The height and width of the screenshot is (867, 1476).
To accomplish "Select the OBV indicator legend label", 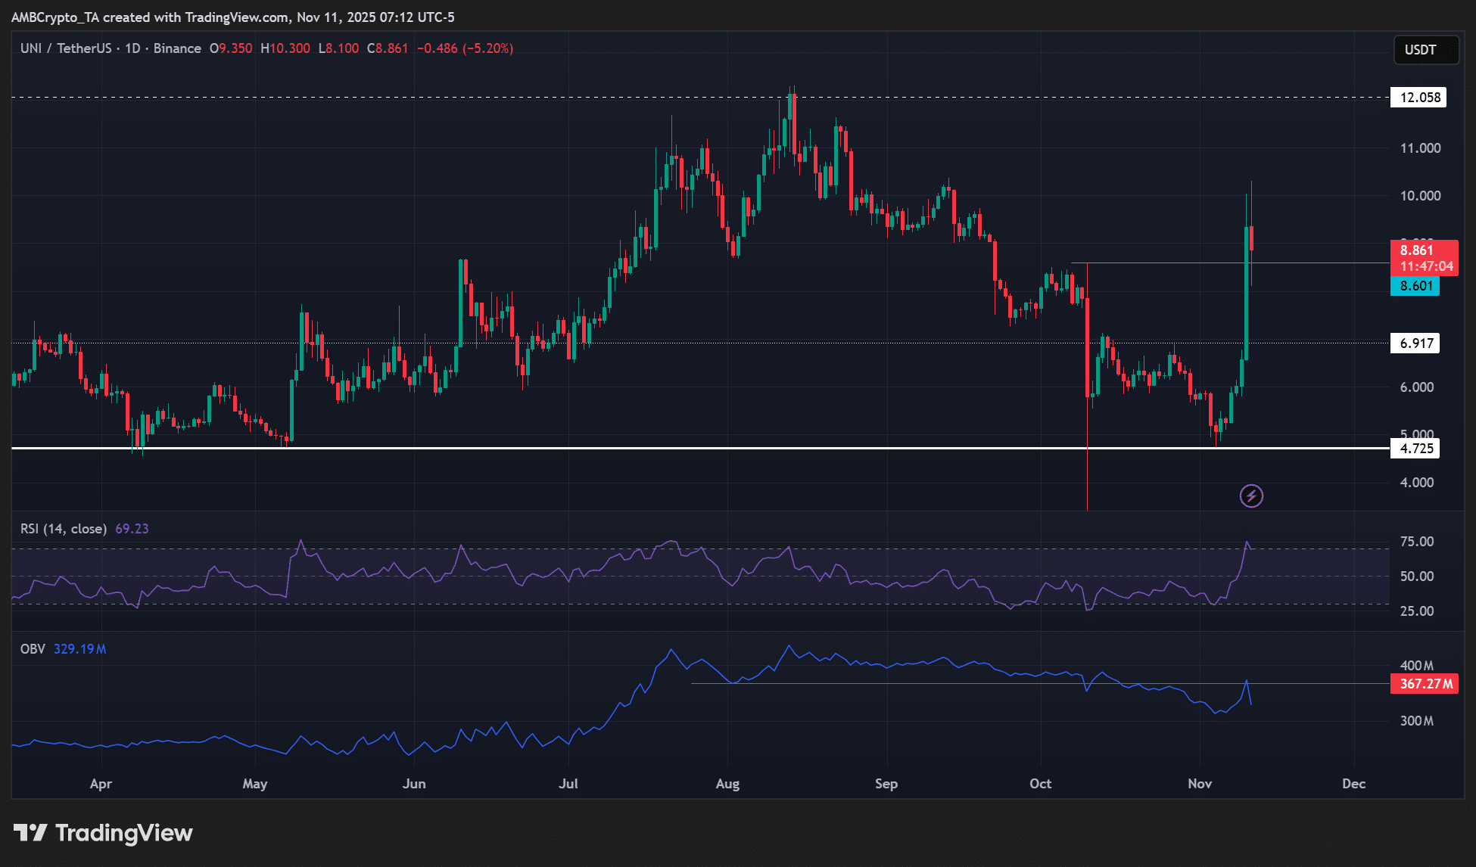I will coord(33,649).
